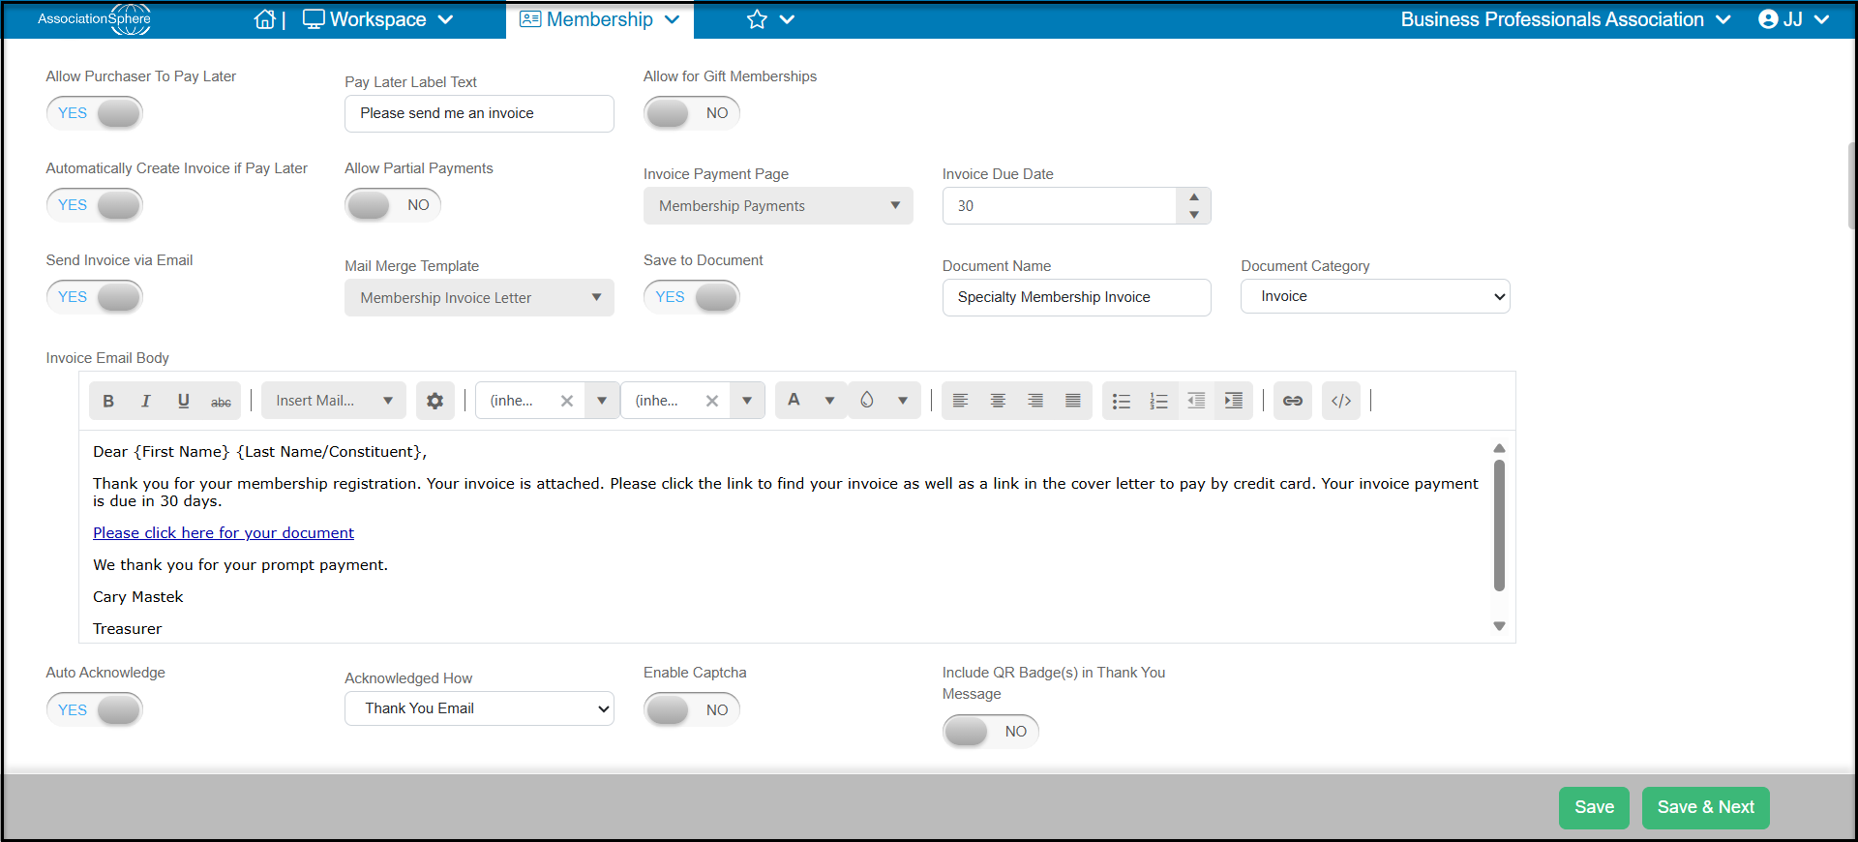This screenshot has height=842, width=1858.
Task: Align text right
Action: [1035, 401]
